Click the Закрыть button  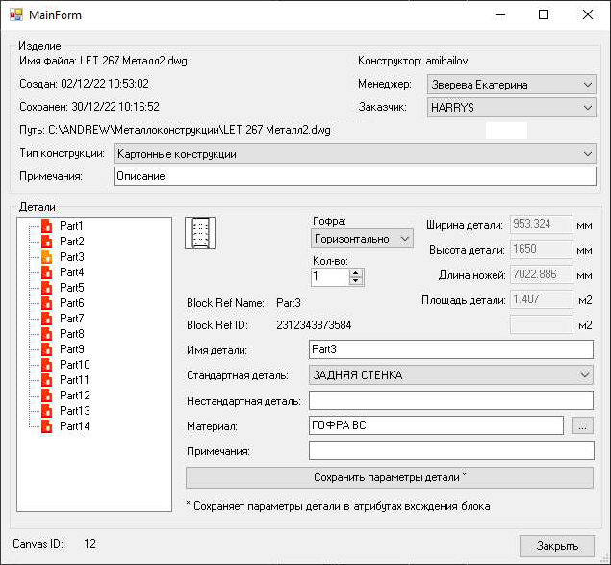[x=557, y=546]
